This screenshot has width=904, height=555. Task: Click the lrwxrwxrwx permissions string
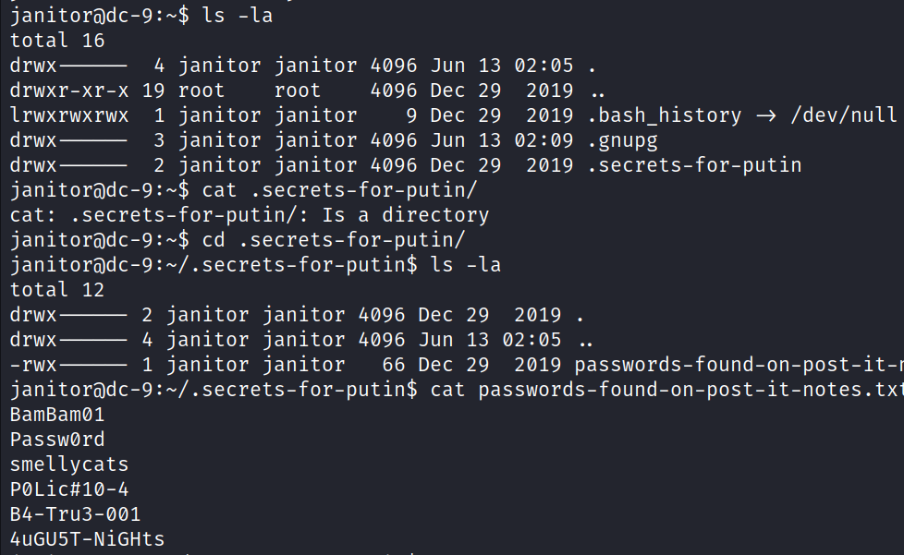(69, 115)
